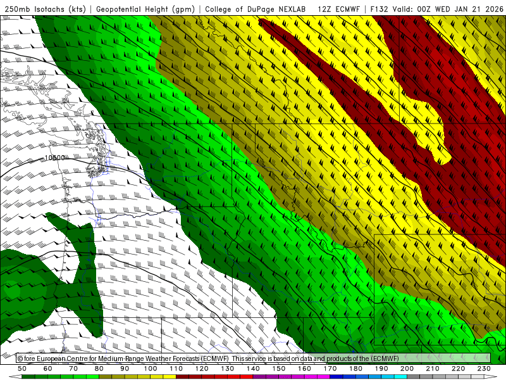Click the '230' value on the color scale
The image size is (506, 380).
tap(484, 369)
